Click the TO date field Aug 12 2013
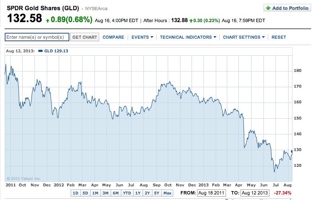 (x=255, y=193)
